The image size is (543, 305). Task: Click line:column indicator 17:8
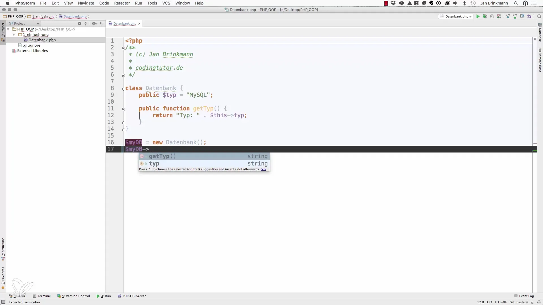click(480, 302)
